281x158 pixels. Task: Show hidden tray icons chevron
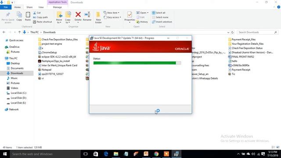238,154
